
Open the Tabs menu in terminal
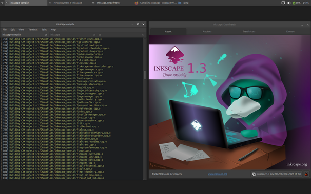44,30
